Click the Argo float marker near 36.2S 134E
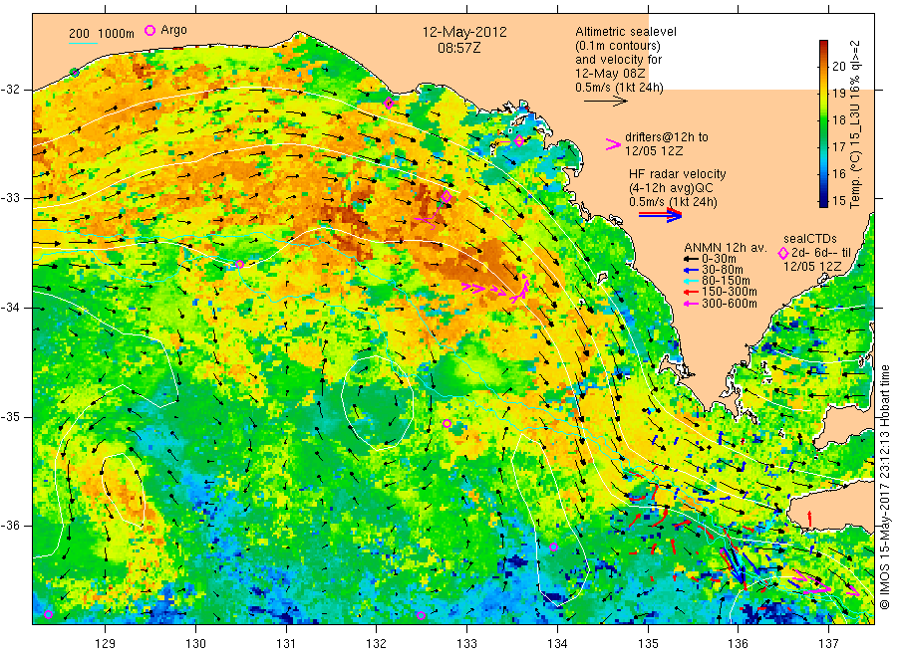 point(553,547)
